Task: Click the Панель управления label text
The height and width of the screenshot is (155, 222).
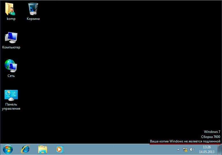Action: coord(11,107)
